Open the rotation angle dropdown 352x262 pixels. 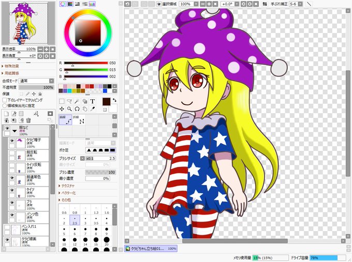(237, 4)
